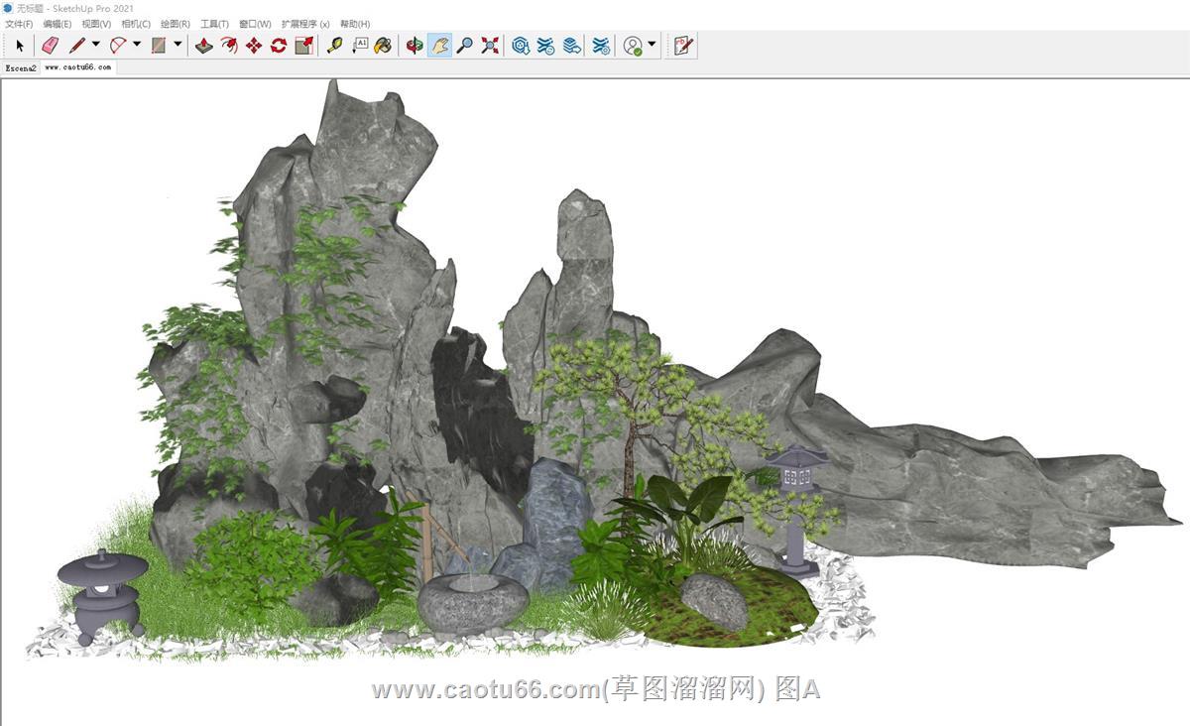Click the highlighted Pan hand tool
Viewport: 1190px width, 726px height.
[439, 45]
